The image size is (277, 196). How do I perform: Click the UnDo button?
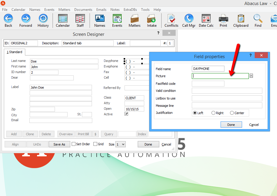[37, 144]
